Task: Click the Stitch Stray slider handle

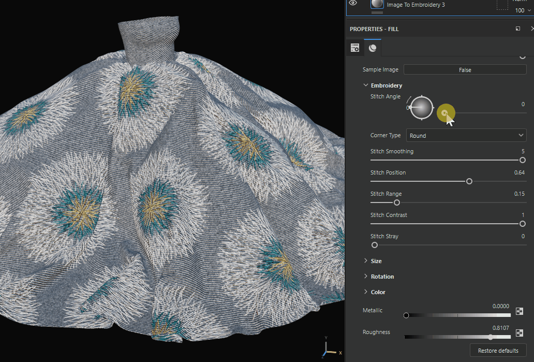Action: (x=375, y=245)
